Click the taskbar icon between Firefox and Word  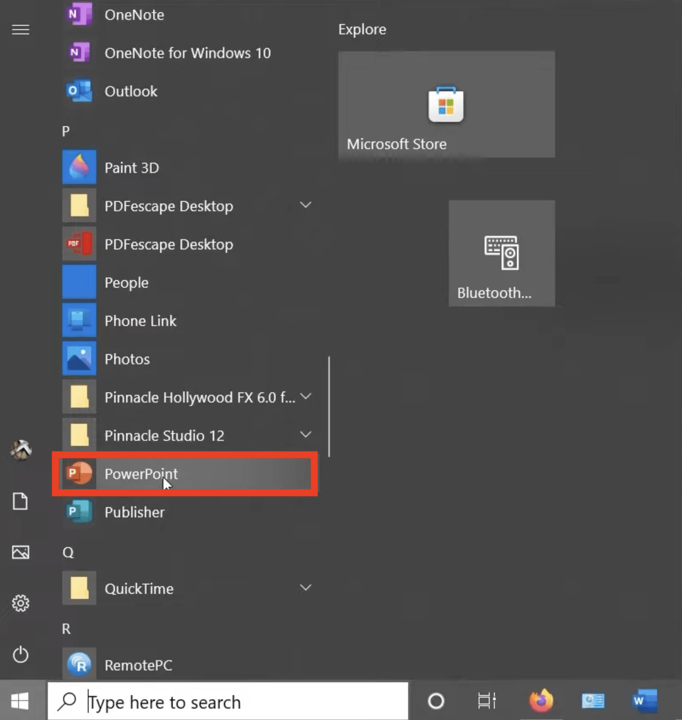tap(593, 701)
